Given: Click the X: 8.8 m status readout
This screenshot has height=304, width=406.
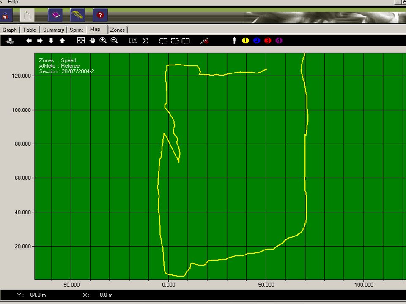Looking at the screenshot, I should (98, 295).
